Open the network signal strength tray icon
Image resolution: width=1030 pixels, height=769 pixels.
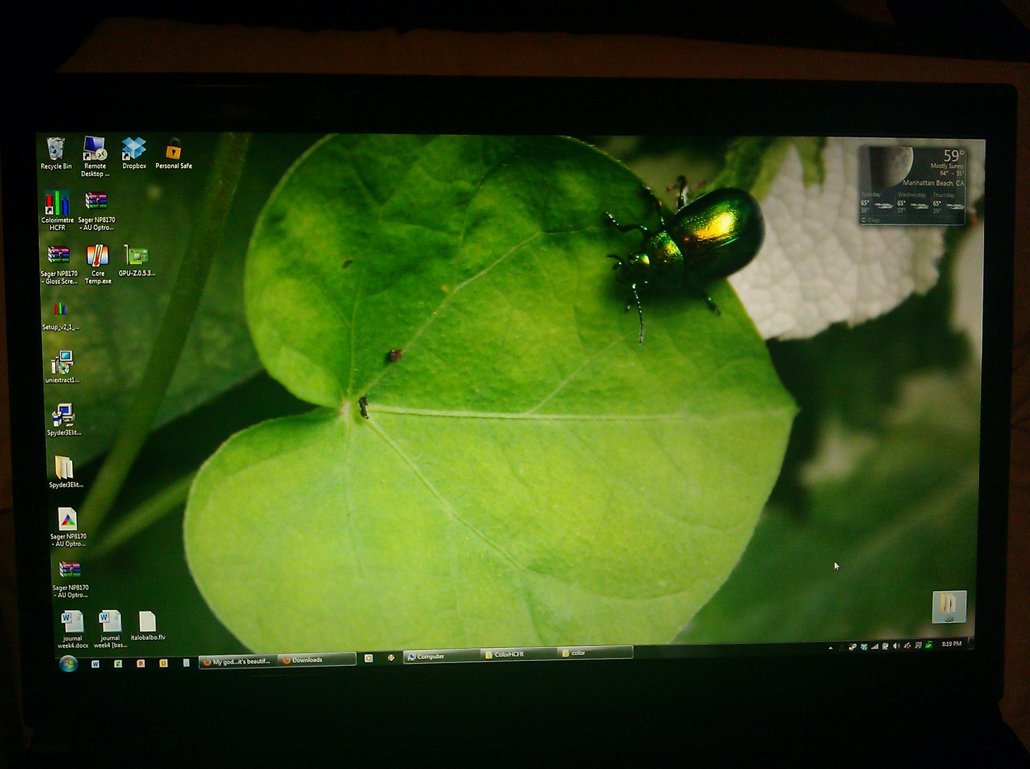click(875, 647)
